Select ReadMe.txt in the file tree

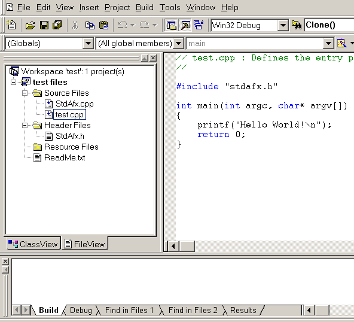[x=65, y=157]
